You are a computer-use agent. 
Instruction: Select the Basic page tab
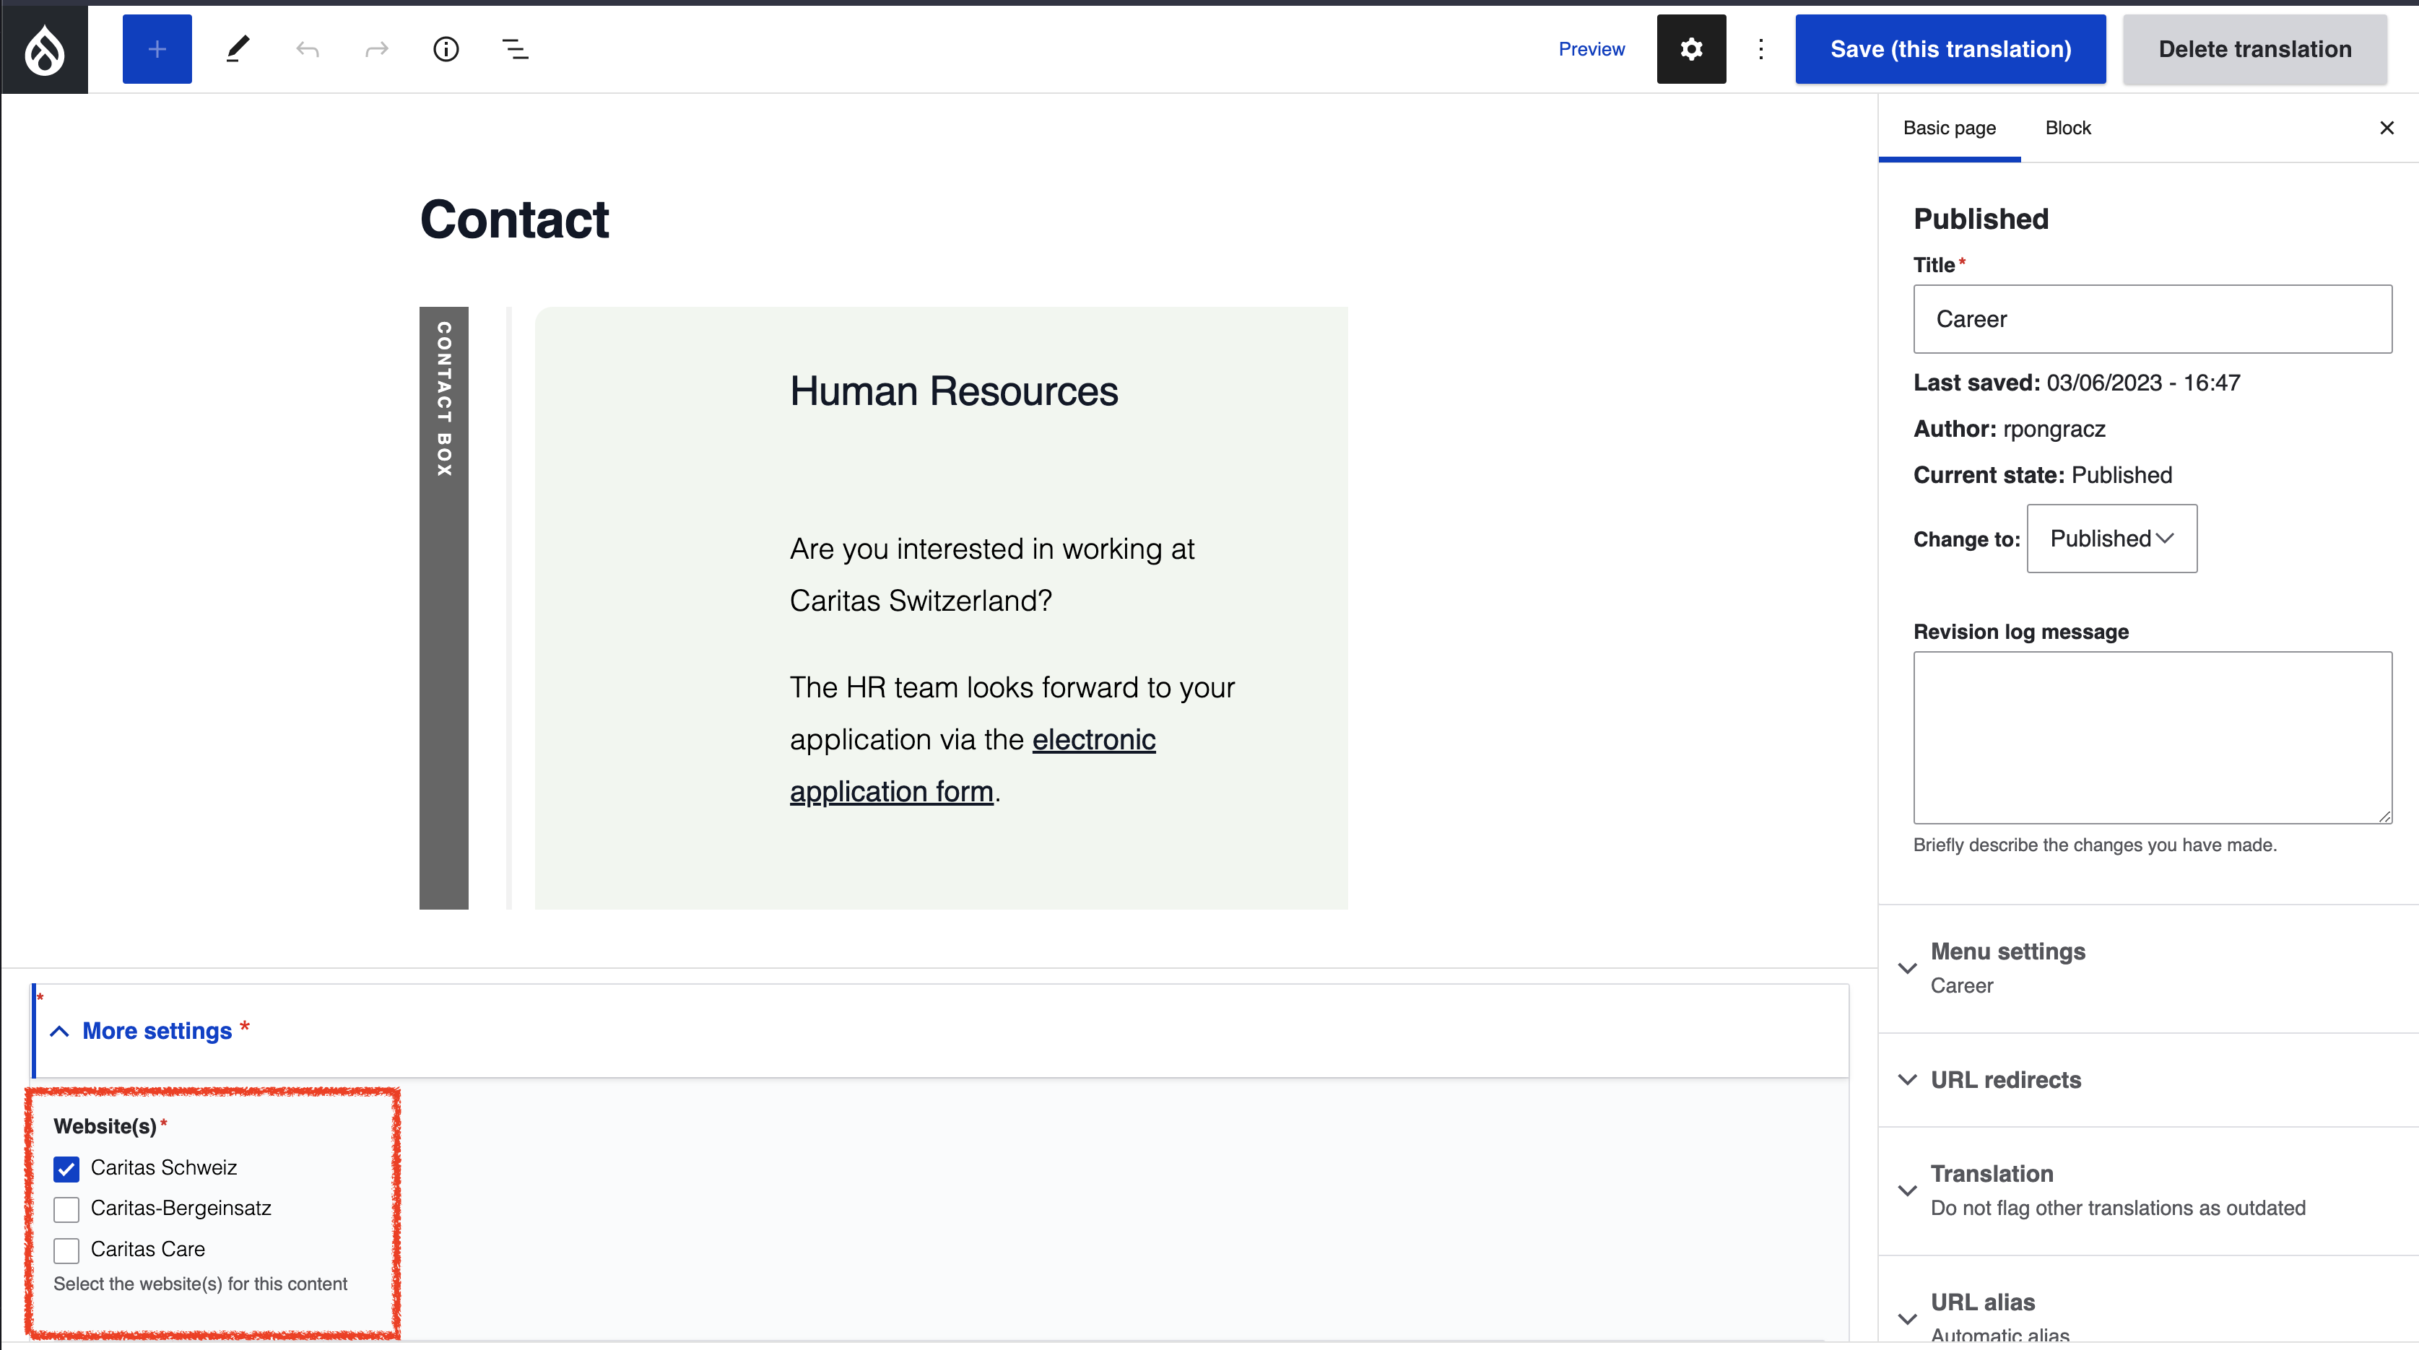[1949, 128]
